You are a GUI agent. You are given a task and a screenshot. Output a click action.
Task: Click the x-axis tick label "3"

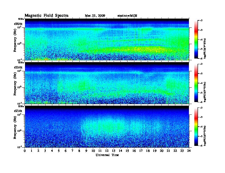coord(45,151)
